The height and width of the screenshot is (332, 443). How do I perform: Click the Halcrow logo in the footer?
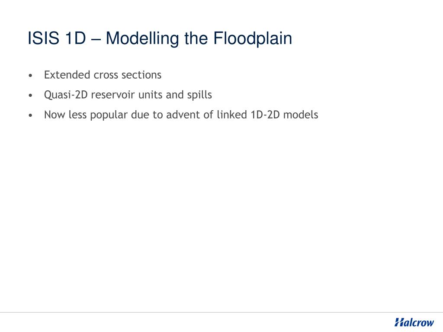[x=414, y=322]
